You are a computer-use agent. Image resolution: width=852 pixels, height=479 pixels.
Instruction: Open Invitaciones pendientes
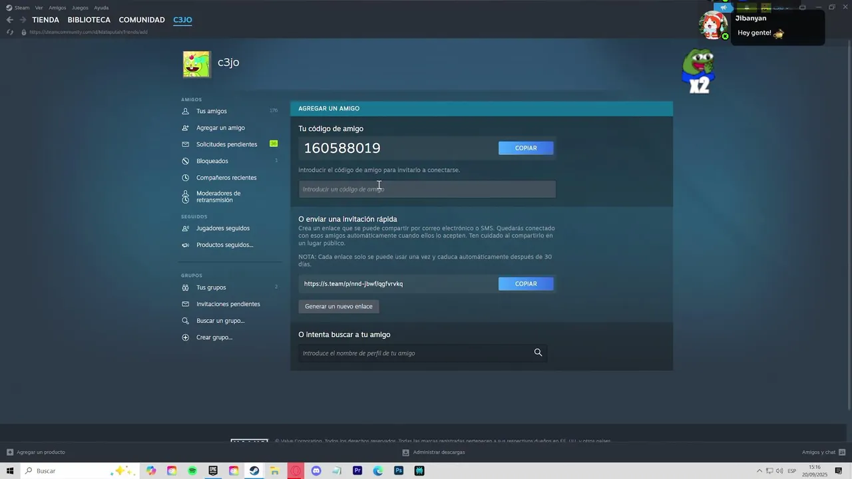point(230,304)
